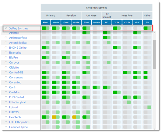Image resolution: width=162 pixels, height=133 pixels.
Task: Open the Episurf company link
Action: [x=14, y=107]
